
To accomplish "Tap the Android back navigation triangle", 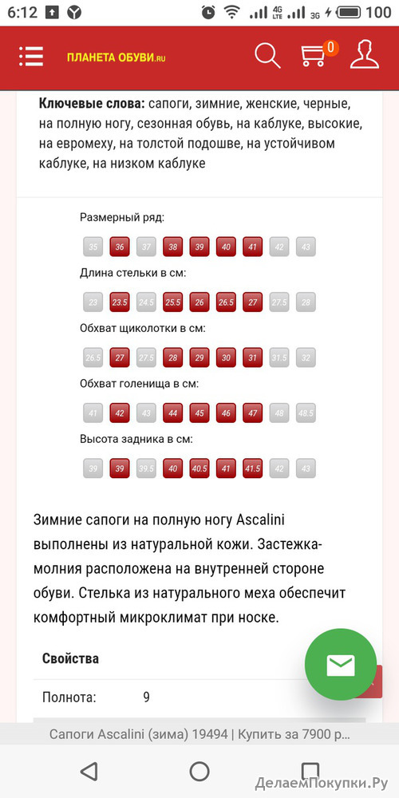I will click(89, 772).
